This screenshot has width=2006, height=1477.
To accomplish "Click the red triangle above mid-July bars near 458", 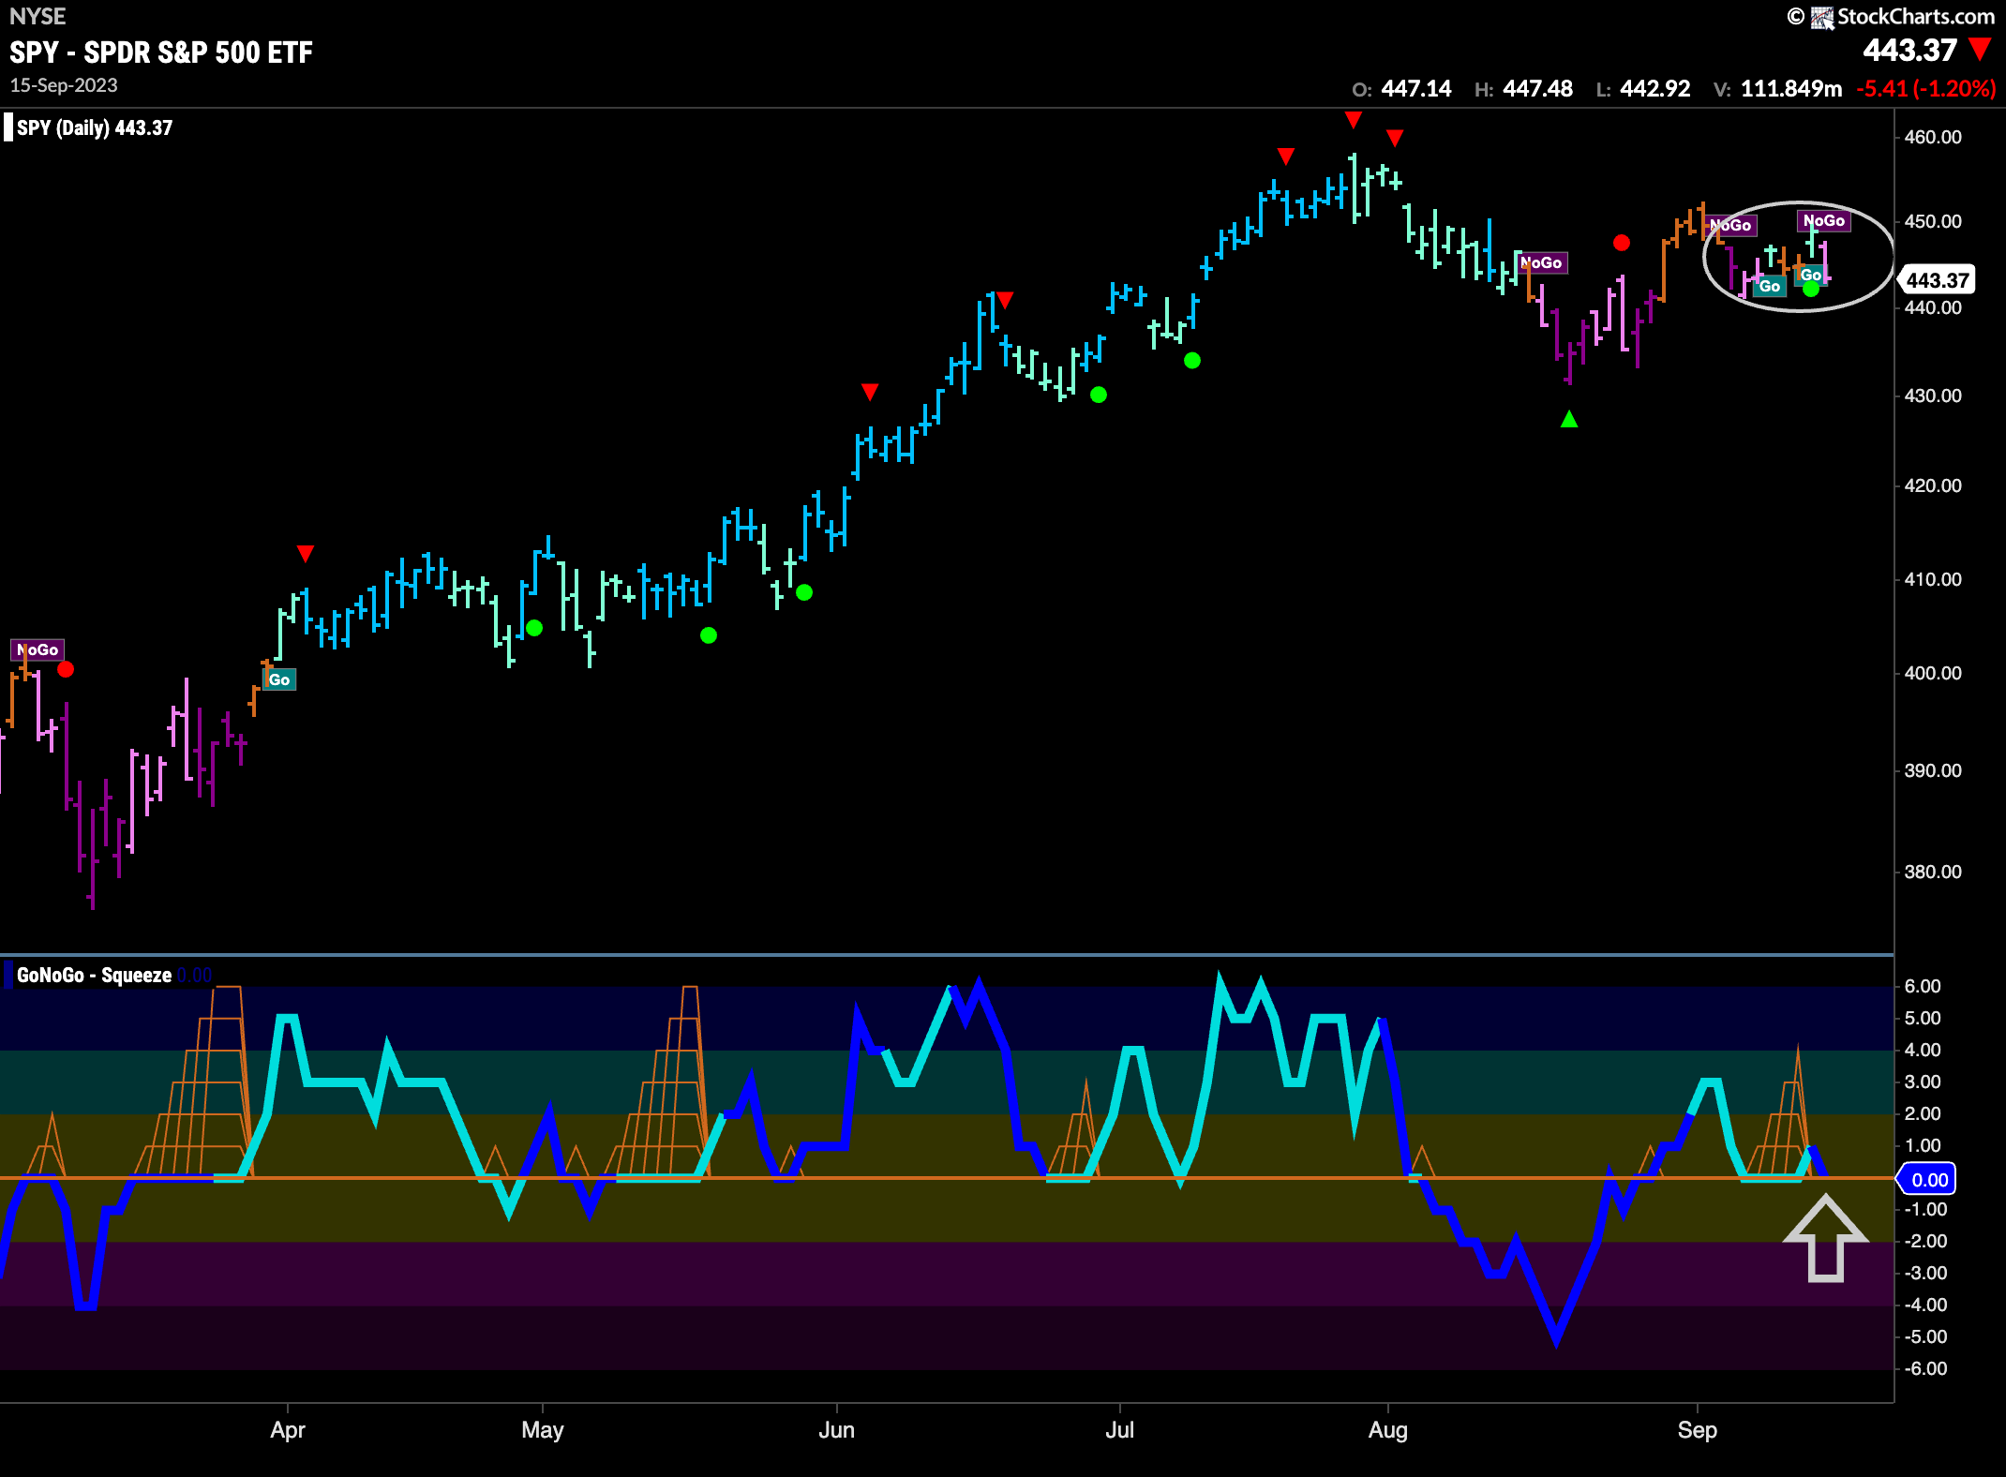I will point(1286,156).
